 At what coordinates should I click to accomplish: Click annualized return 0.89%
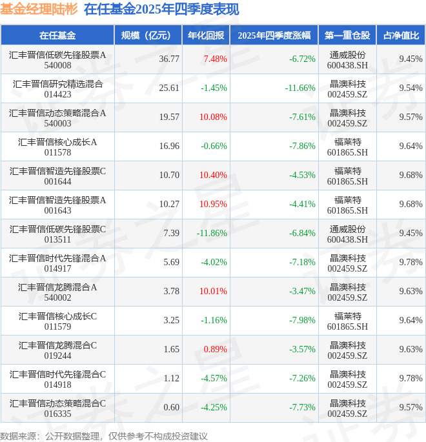click(216, 349)
